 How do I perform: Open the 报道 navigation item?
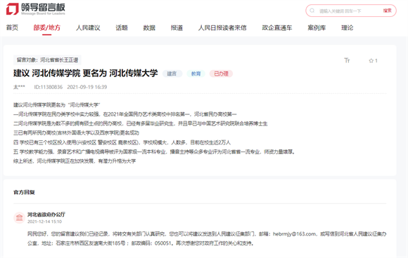coord(177,27)
